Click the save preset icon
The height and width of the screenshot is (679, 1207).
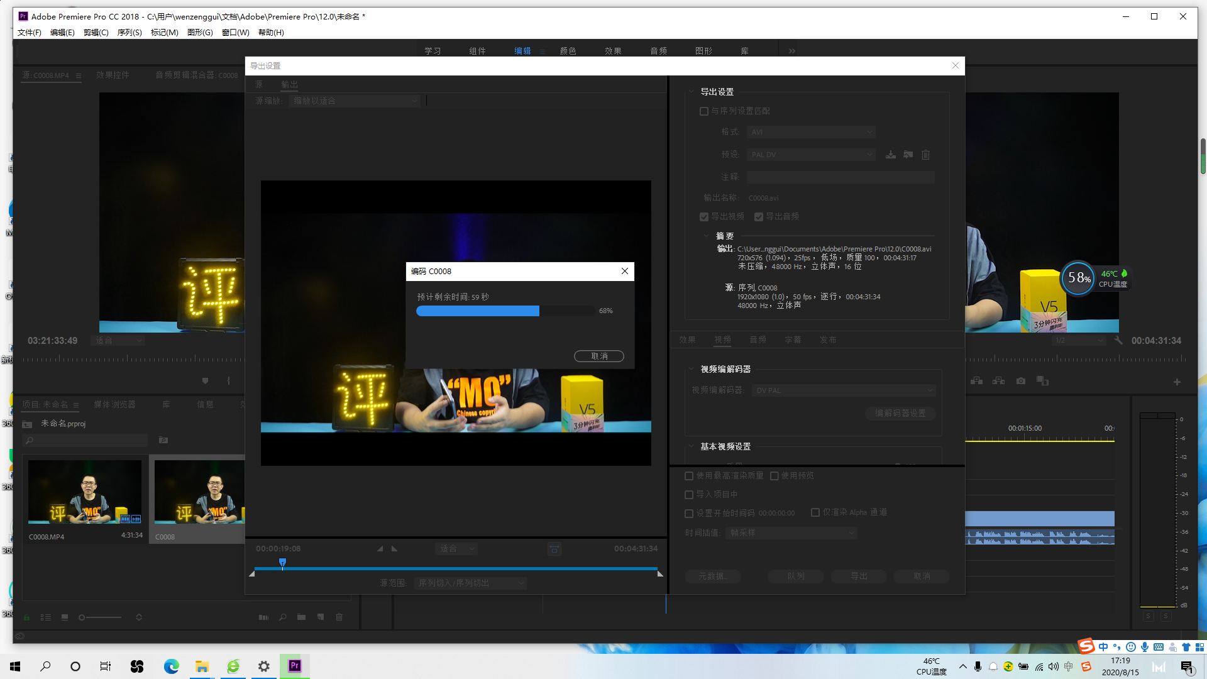tap(891, 155)
